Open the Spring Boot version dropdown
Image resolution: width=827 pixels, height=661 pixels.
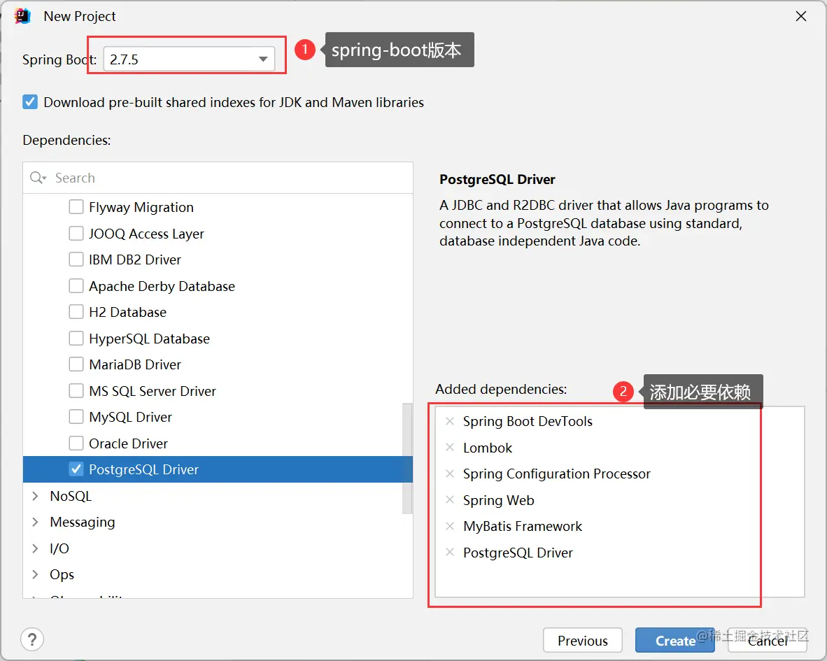(189, 59)
